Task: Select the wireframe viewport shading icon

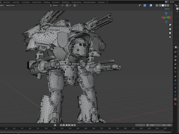Action: 160,6
